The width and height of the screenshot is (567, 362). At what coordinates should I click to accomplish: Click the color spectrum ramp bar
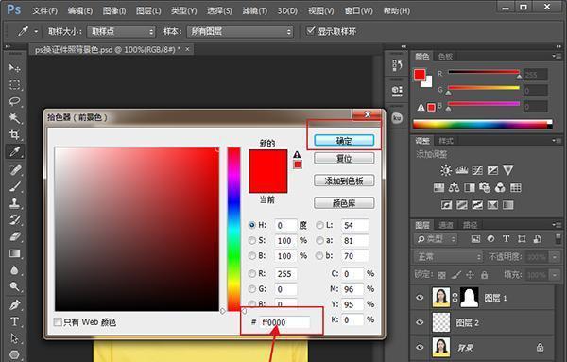pyautogui.click(x=483, y=125)
